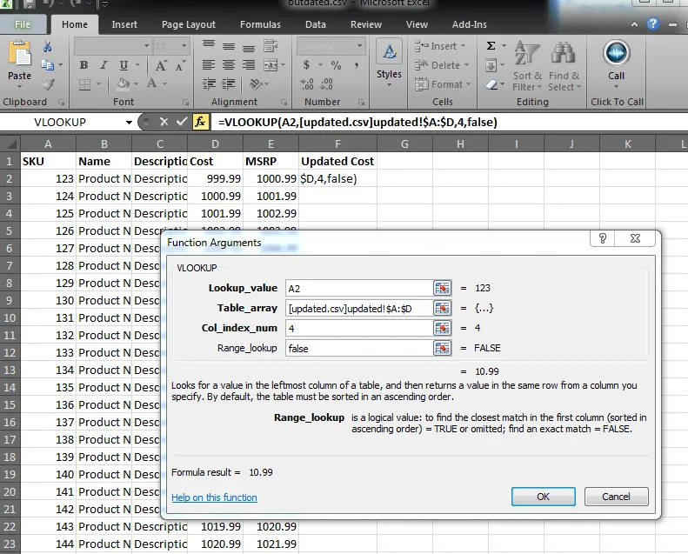The height and width of the screenshot is (554, 688).
Task: Click the Table_array range selector icon
Action: 442,308
